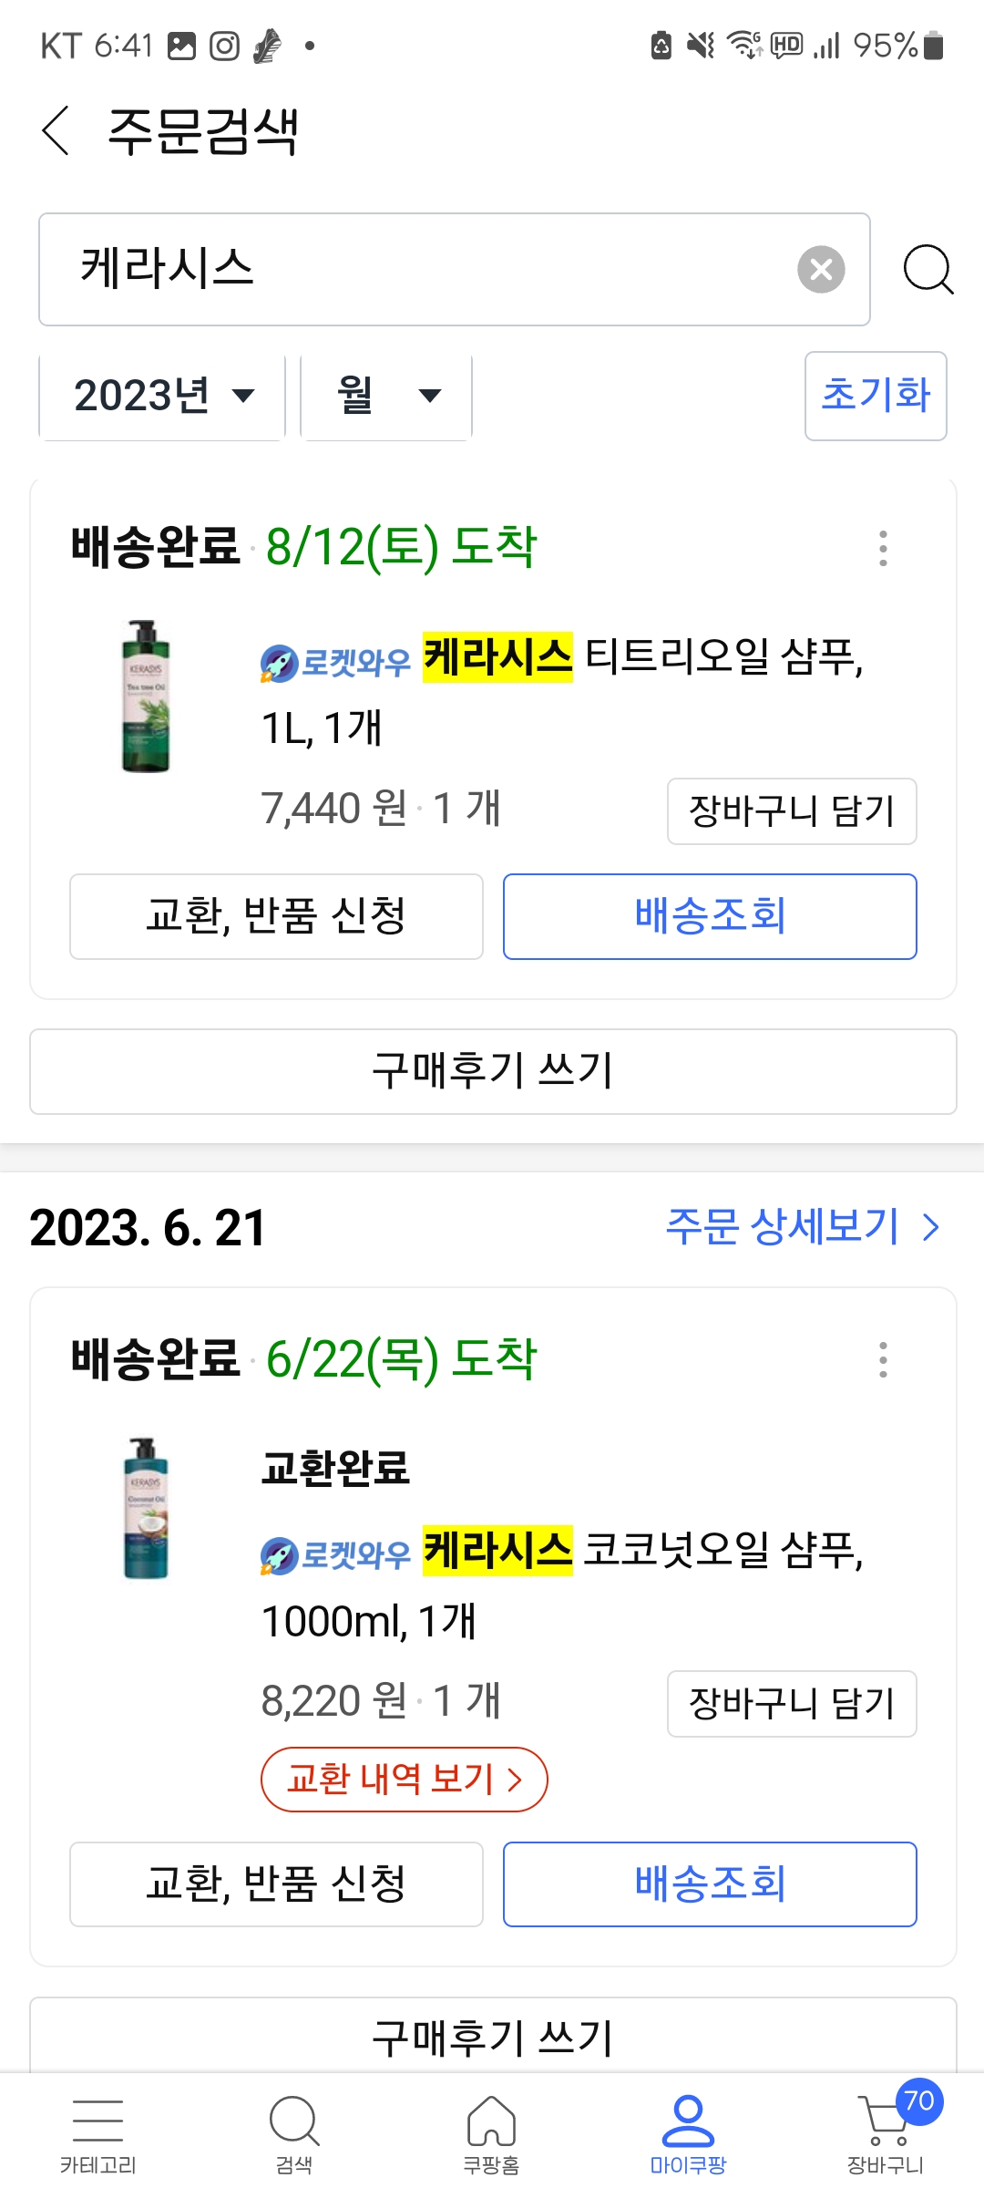Tap 구매후기 쓰기 under 티트리오일 order
Screen dimensions: 984x2188
[x=492, y=1071]
